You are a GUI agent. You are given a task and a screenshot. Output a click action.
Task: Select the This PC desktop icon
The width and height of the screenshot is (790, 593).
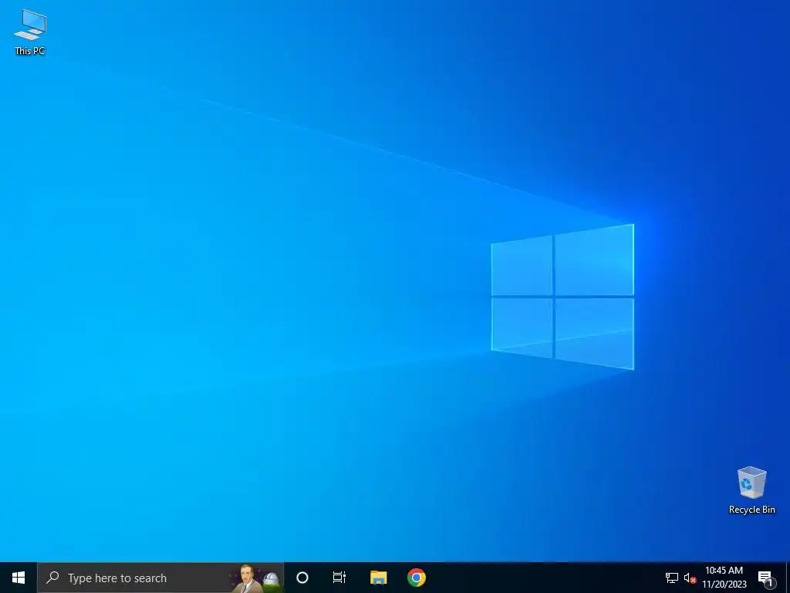(30, 32)
